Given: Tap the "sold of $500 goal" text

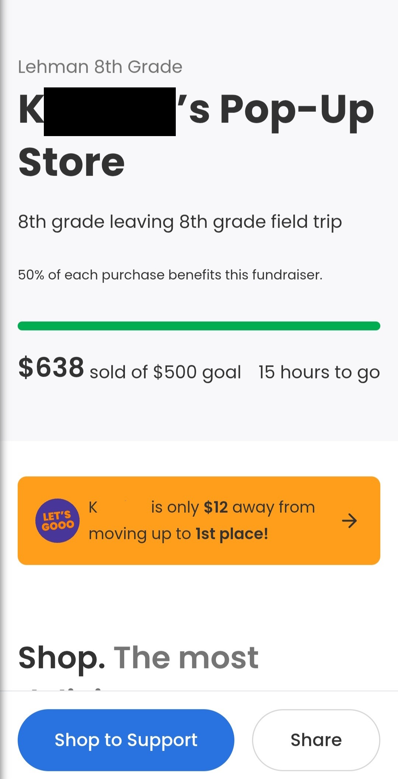Looking at the screenshot, I should click(165, 372).
